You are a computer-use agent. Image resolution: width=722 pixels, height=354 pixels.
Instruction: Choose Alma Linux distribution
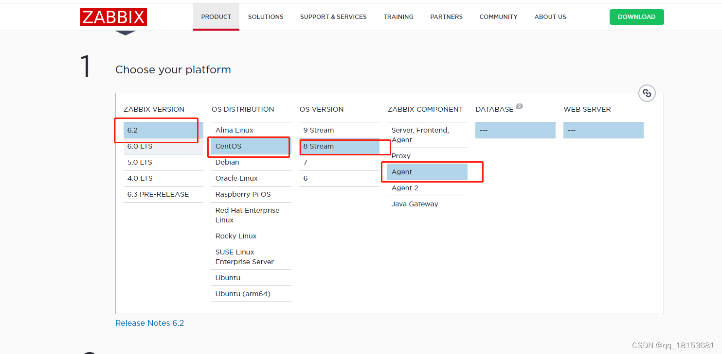pos(252,130)
